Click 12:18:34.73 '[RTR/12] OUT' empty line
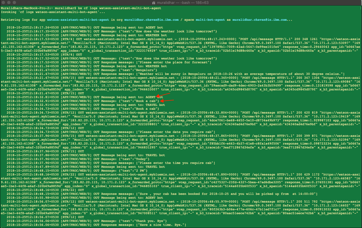Viewport: 362px width, 228px height. tap(45, 128)
